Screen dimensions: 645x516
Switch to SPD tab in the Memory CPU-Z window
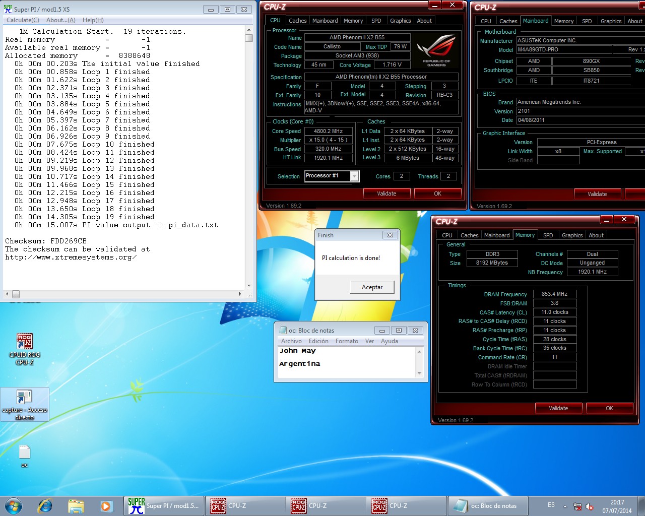(x=548, y=235)
